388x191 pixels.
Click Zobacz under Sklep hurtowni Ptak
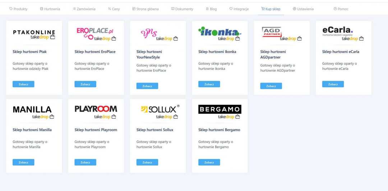pyautogui.click(x=23, y=84)
